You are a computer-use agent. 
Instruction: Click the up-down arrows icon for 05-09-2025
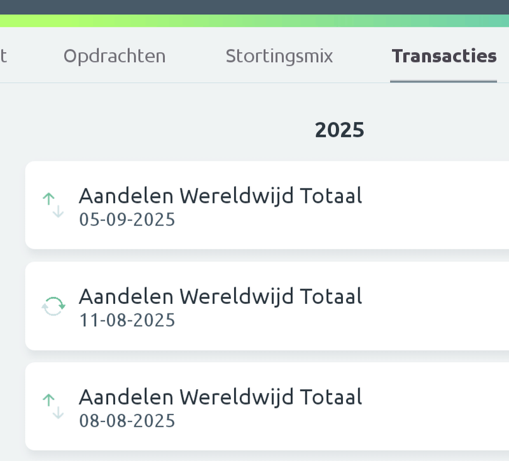53,205
